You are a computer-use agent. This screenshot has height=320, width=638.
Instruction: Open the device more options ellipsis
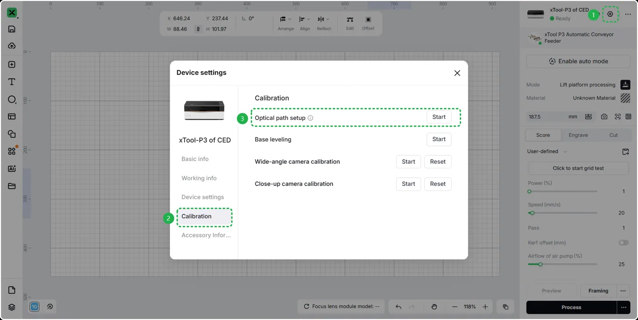click(628, 15)
